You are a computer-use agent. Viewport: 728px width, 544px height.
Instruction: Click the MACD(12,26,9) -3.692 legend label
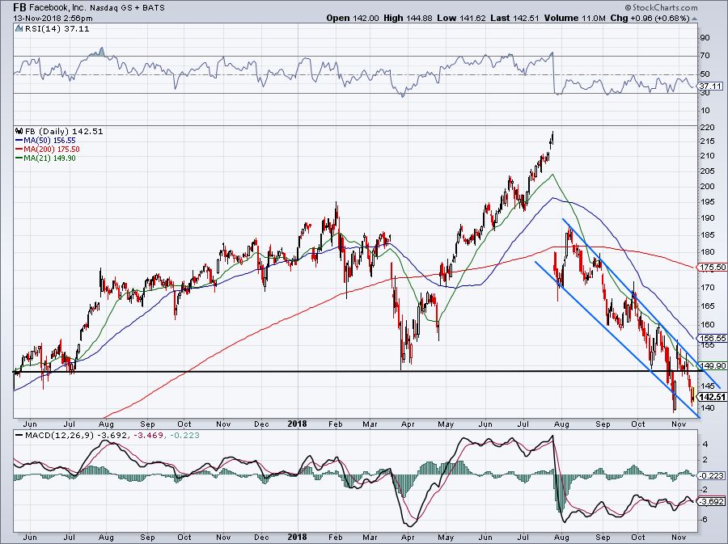pyautogui.click(x=78, y=436)
